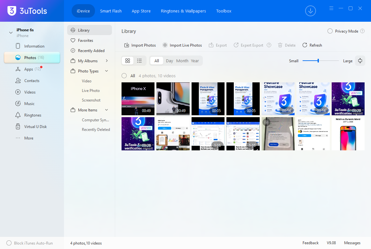Click the More ellipsis icon
371x249 pixels.
(x=18, y=138)
